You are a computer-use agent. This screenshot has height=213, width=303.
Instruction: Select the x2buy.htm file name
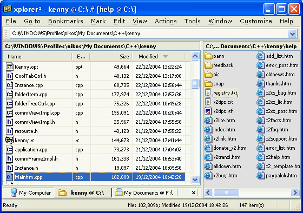click(225, 176)
